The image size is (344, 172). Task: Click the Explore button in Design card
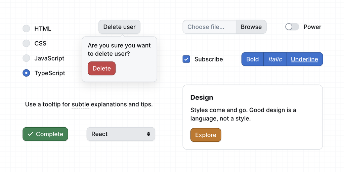click(206, 135)
